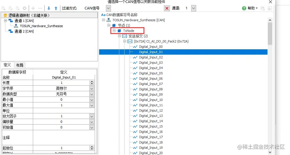Click the 逻辑通道映射 panel header
Screen dimensions: 290x155
(49, 15)
